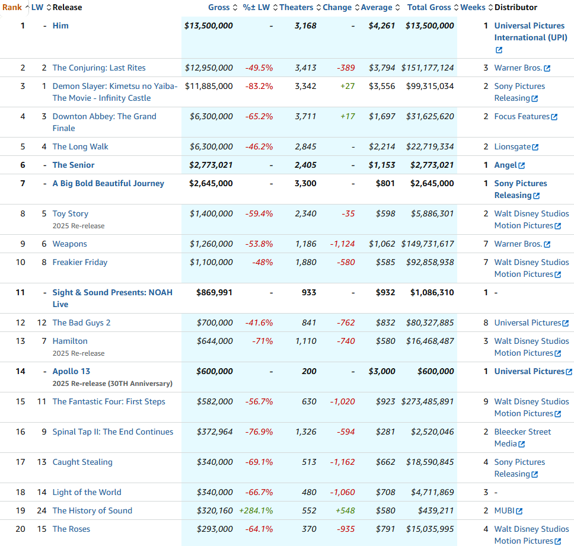Open The History of Sound link

click(93, 510)
